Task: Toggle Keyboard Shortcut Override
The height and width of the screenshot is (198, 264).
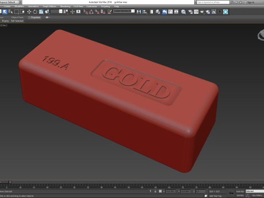Action: (x=78, y=12)
